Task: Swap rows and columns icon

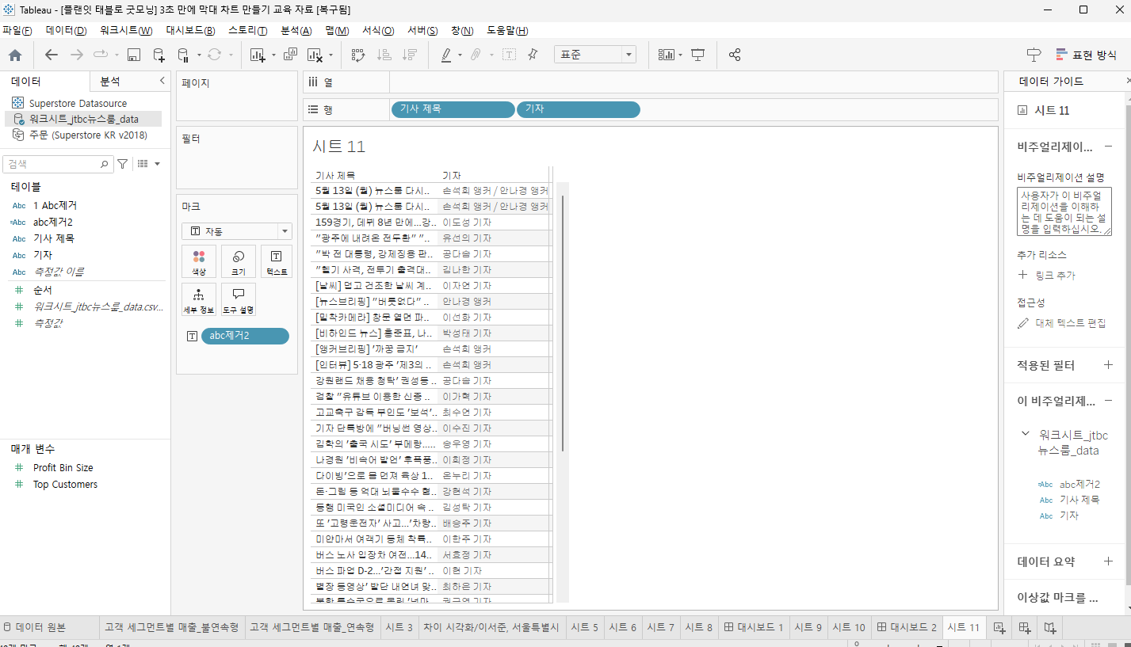Action: 358,55
